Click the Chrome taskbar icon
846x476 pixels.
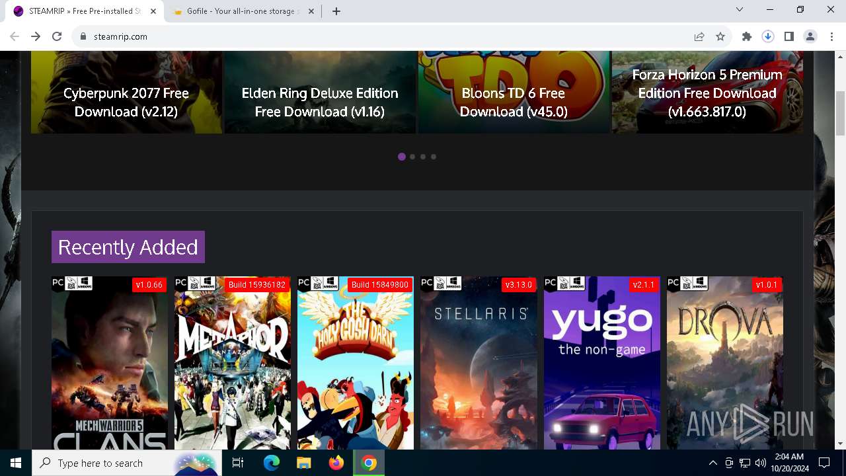[x=369, y=463]
